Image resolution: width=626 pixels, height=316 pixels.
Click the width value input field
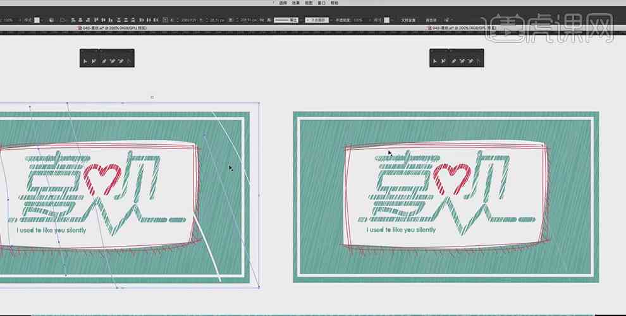(247, 20)
